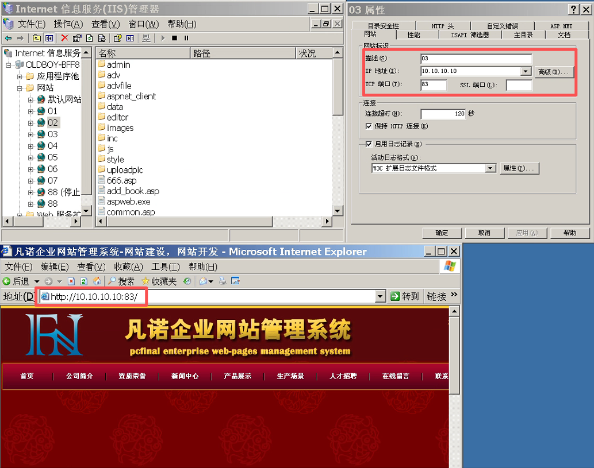
Task: Click the IE edit page icon
Action: [235, 281]
